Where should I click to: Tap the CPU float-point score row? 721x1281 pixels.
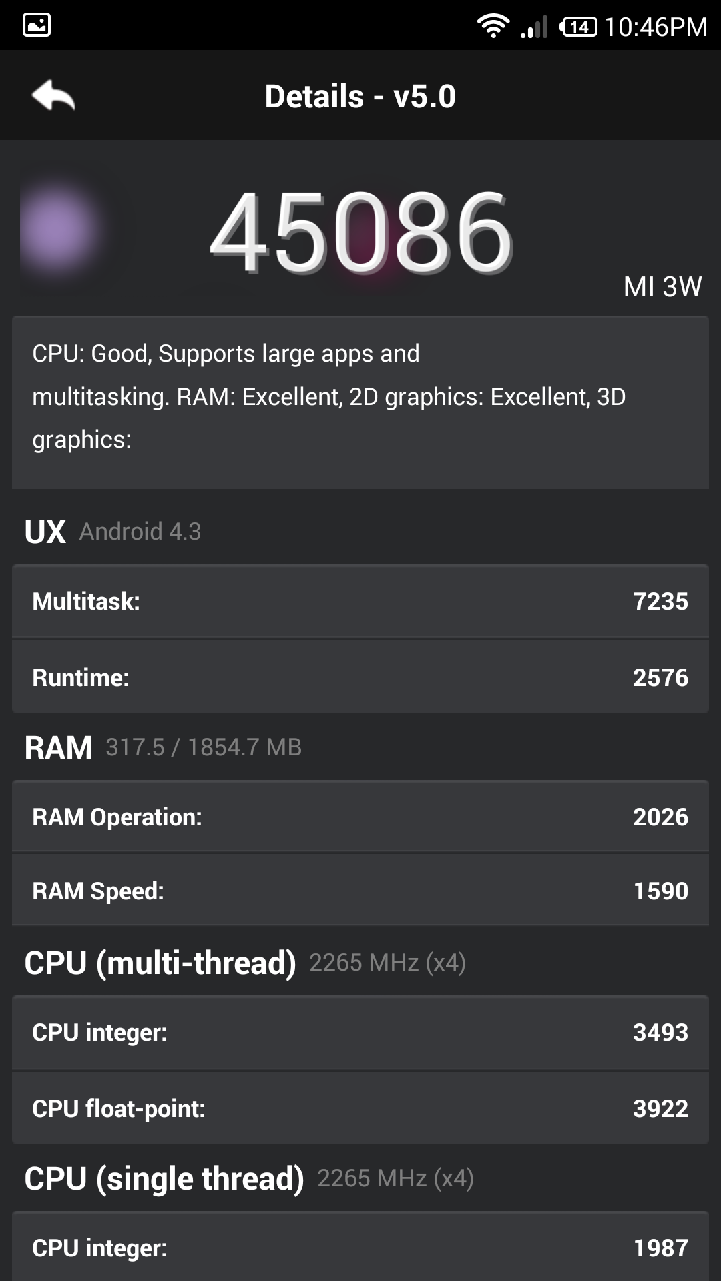tap(360, 1108)
